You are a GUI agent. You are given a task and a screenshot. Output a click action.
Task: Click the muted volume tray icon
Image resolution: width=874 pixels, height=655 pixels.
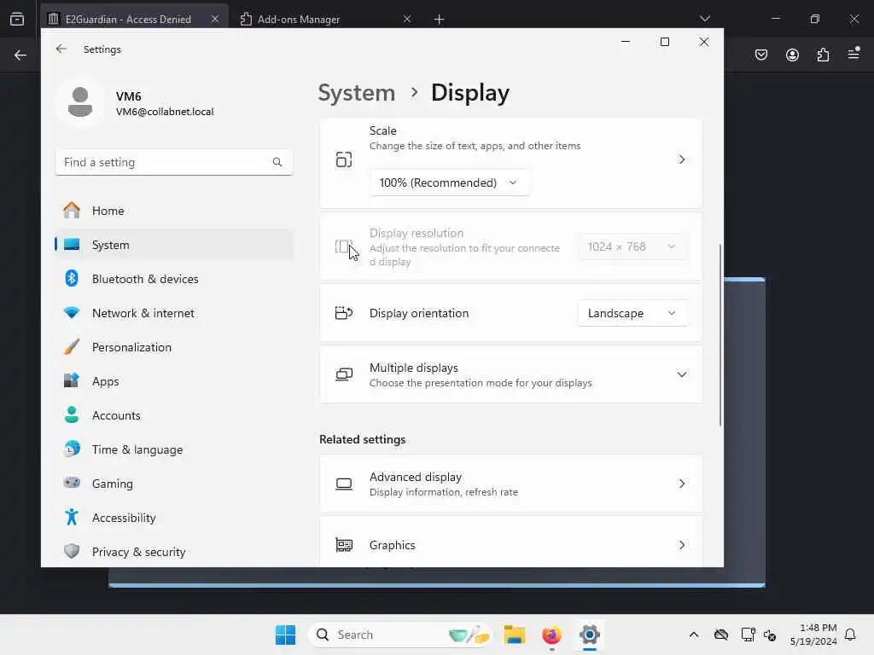(770, 635)
